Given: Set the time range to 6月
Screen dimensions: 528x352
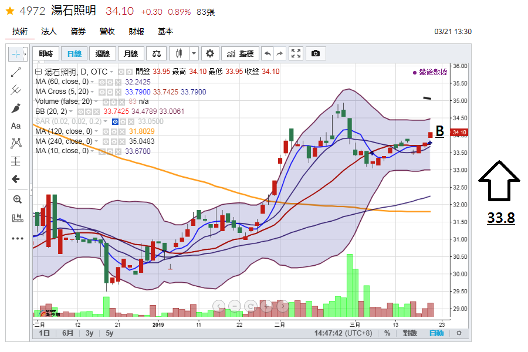Looking at the screenshot, I should (x=67, y=333).
